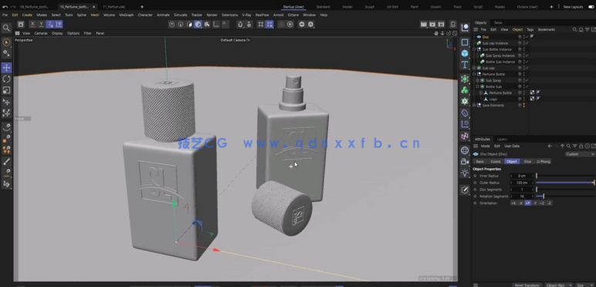Expand the Save Elements group
The width and height of the screenshot is (596, 287).
coord(474,105)
